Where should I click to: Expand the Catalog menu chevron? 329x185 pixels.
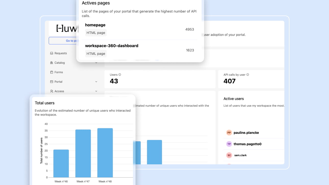click(x=96, y=63)
